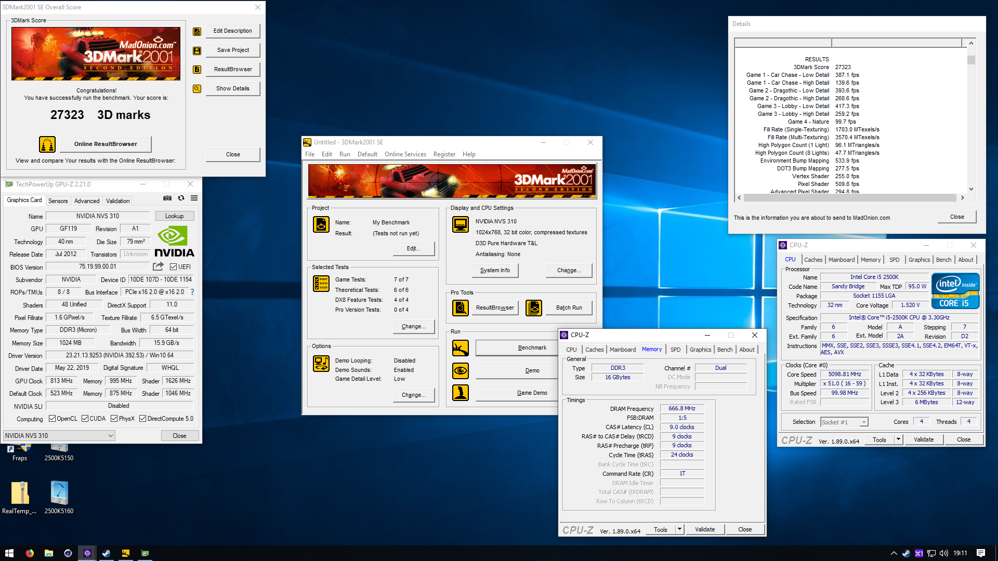
Task: Click the Batch Run button
Action: pos(569,308)
